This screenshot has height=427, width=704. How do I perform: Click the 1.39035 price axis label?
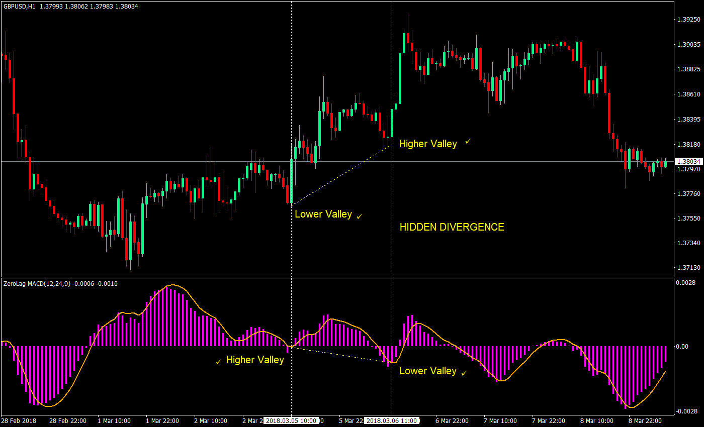coord(688,45)
